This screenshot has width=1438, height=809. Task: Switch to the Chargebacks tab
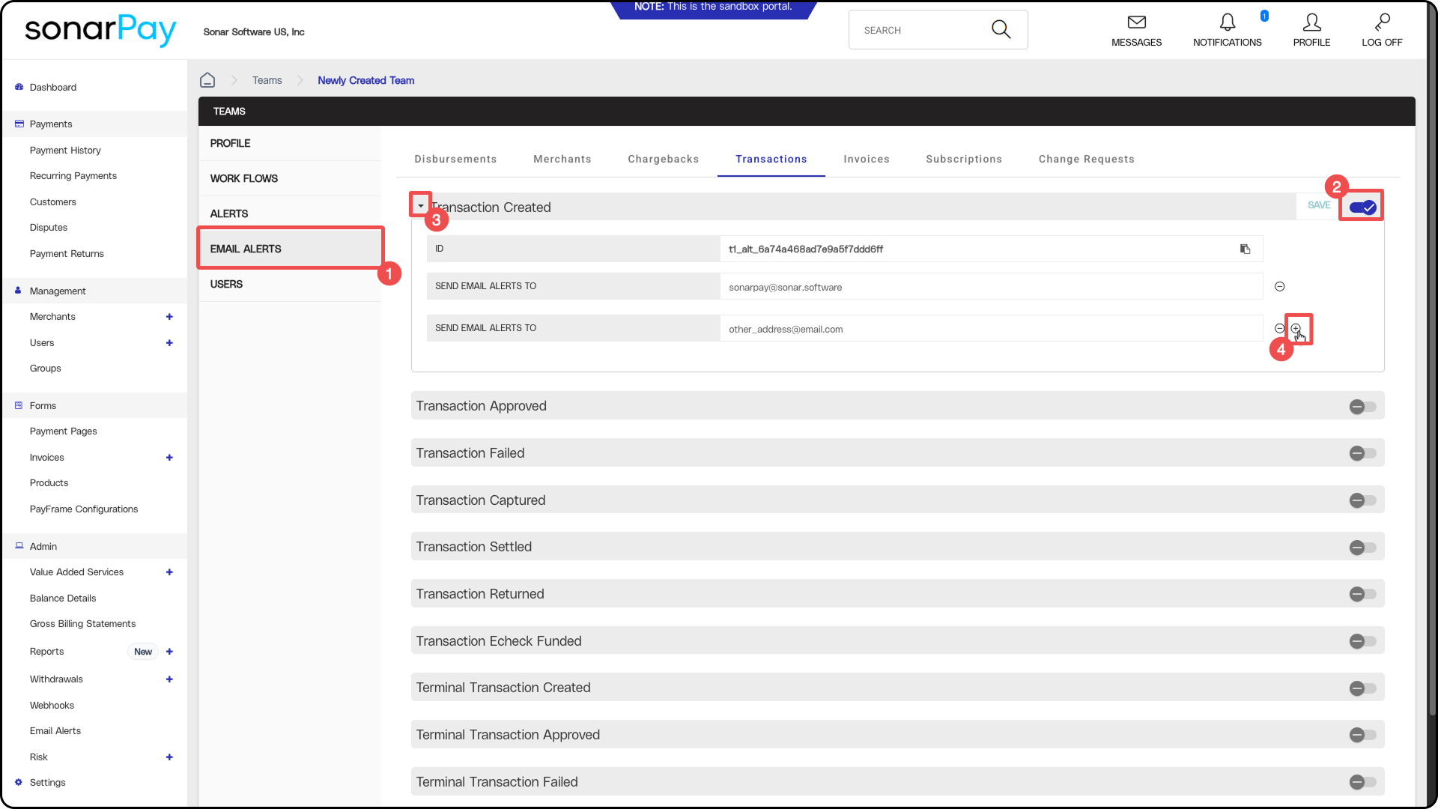click(664, 159)
